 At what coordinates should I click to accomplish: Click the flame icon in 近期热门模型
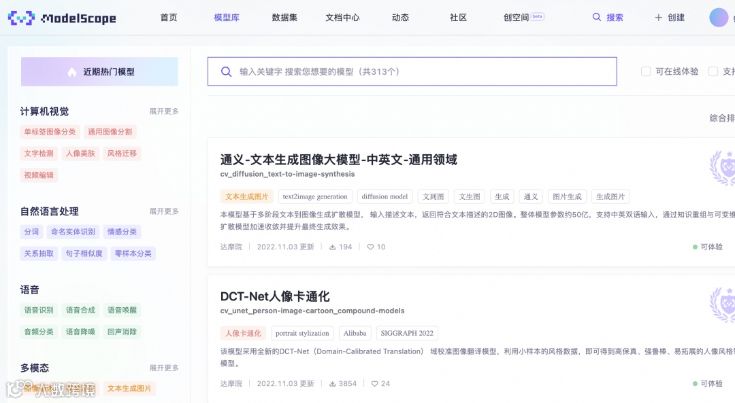click(71, 71)
